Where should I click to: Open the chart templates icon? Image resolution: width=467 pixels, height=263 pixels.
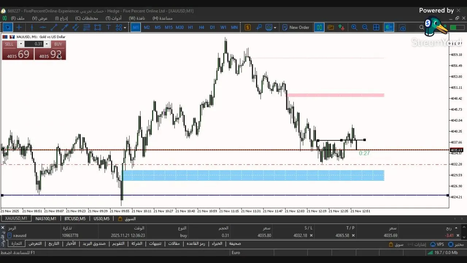269,27
